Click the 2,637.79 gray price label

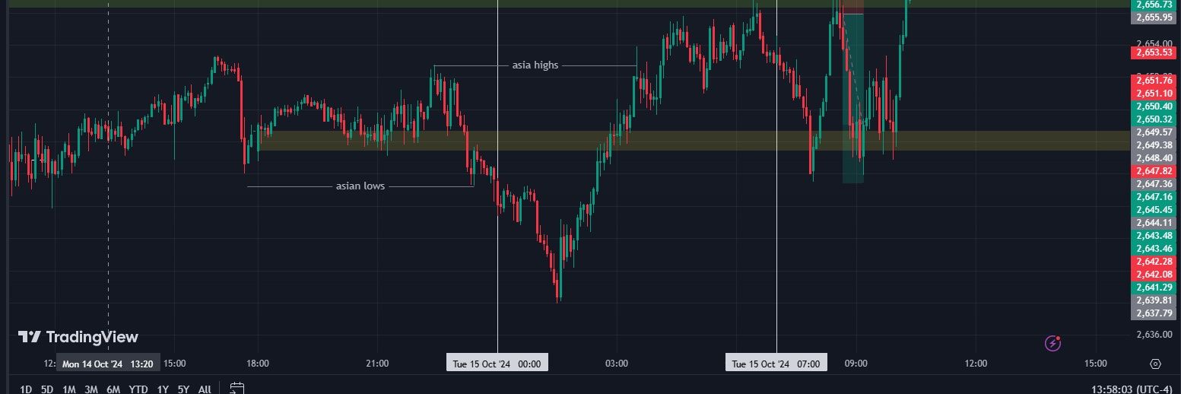(1154, 313)
